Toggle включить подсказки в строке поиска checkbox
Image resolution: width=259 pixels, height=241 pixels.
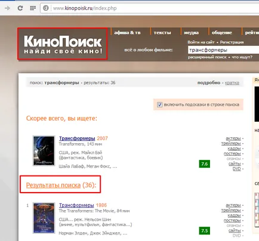click(x=159, y=104)
